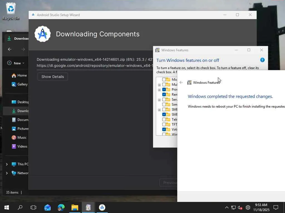
Task: Switch to Android Studio on the taskbar
Action: (102, 207)
